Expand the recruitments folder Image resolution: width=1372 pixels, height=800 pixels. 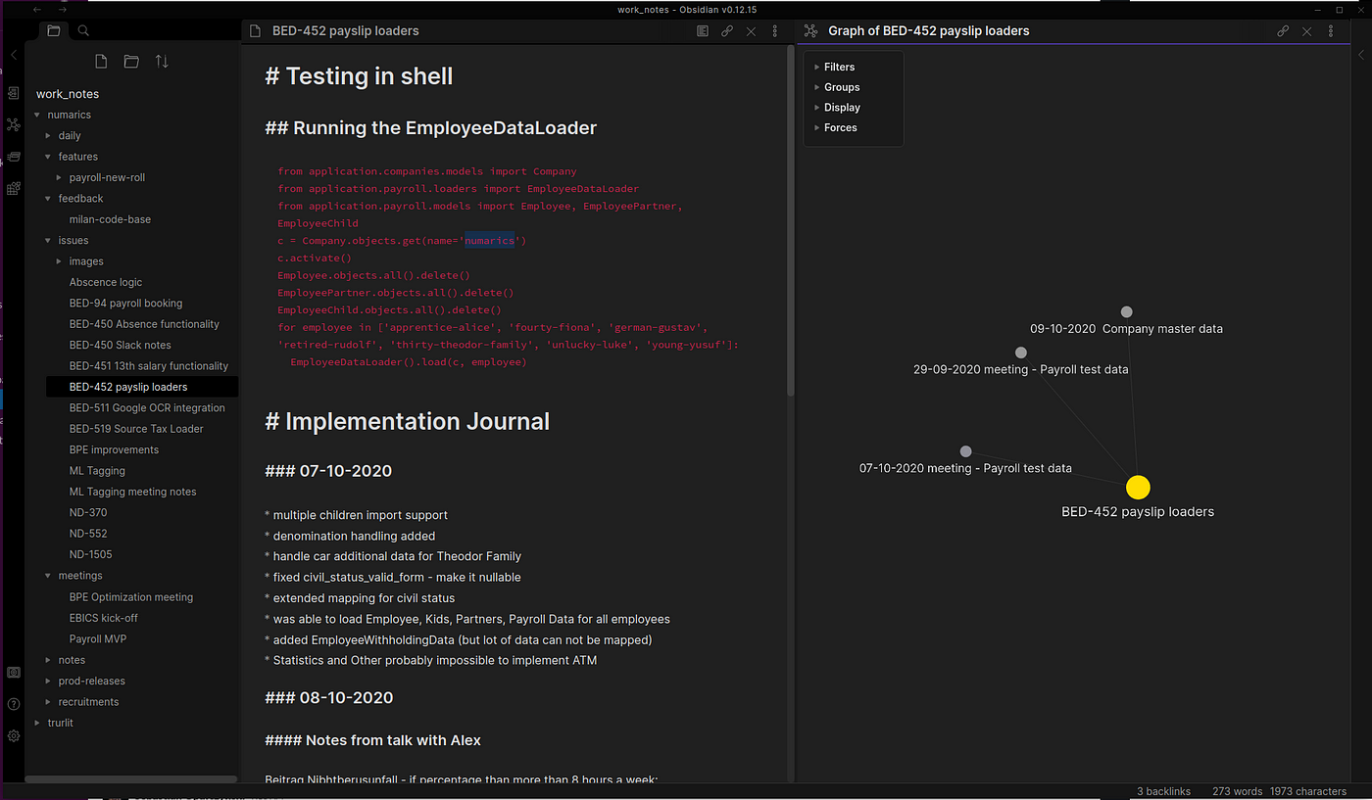[48, 702]
